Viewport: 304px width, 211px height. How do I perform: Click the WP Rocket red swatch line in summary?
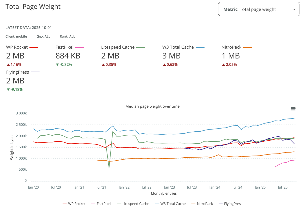pyautogui.click(x=34, y=47)
